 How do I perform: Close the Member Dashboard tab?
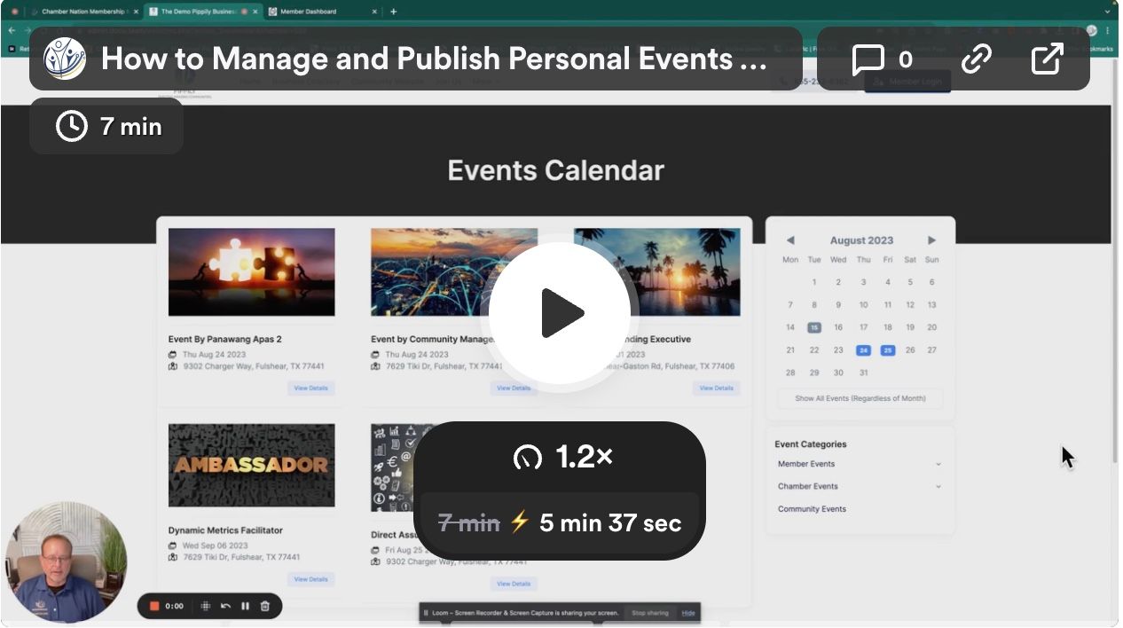click(373, 12)
